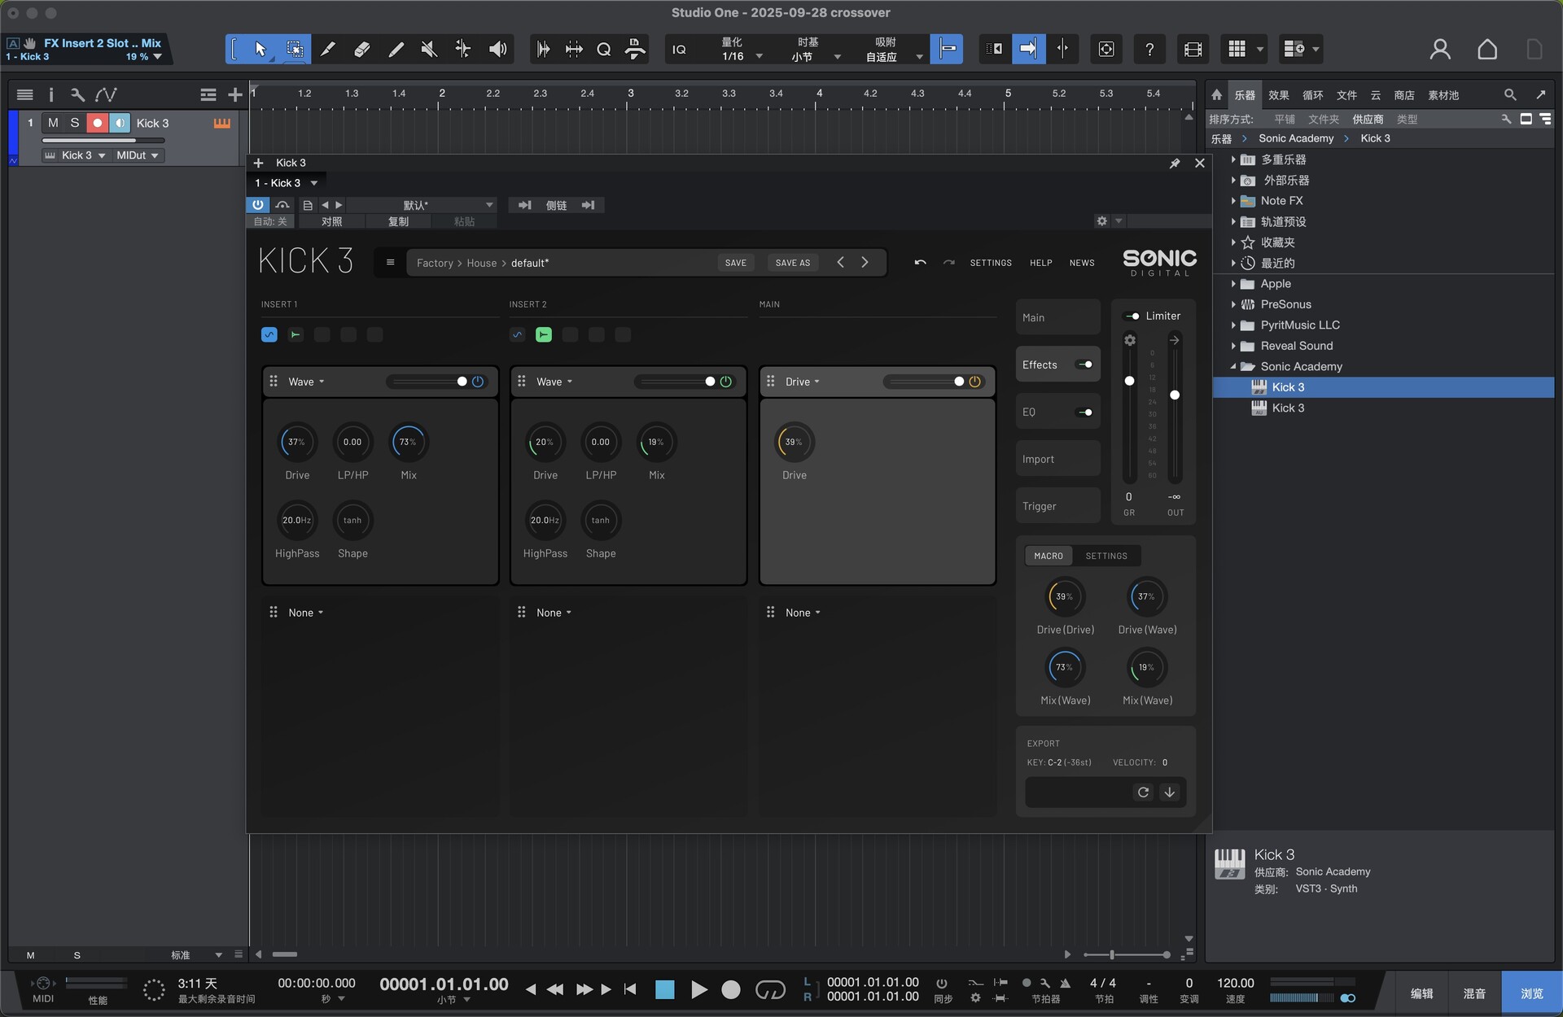Image resolution: width=1563 pixels, height=1017 pixels.
Task: Toggle the Effects section switch
Action: 1084,364
